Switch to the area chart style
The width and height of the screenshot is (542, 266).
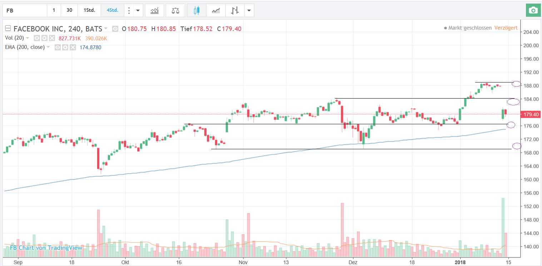click(215, 10)
